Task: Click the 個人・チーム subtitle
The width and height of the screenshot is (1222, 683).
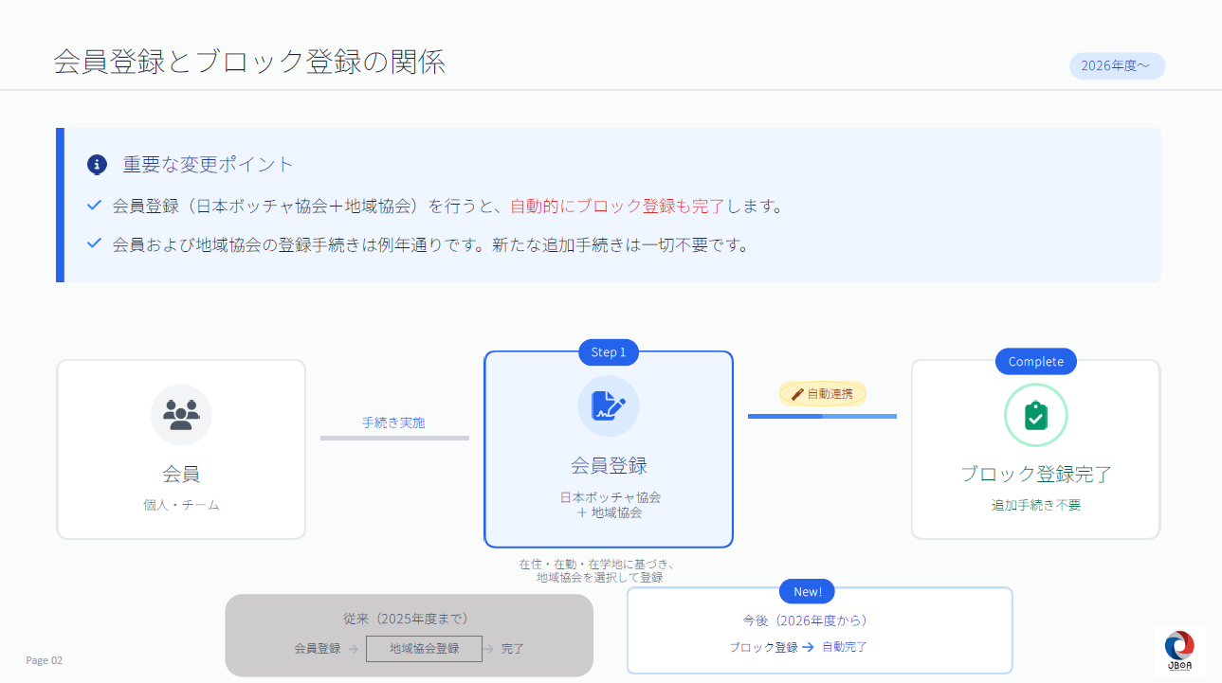Action: [x=181, y=505]
